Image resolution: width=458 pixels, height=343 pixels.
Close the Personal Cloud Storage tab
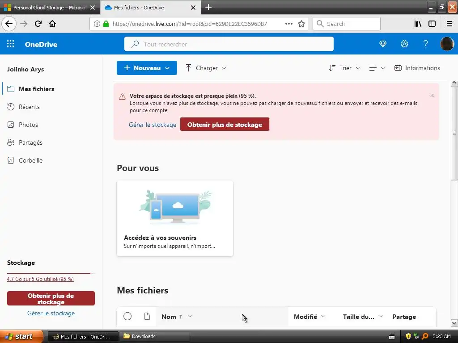point(93,8)
